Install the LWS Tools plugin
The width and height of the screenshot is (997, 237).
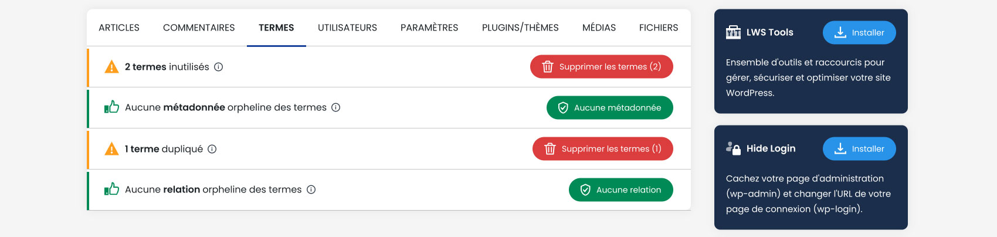[x=859, y=32]
